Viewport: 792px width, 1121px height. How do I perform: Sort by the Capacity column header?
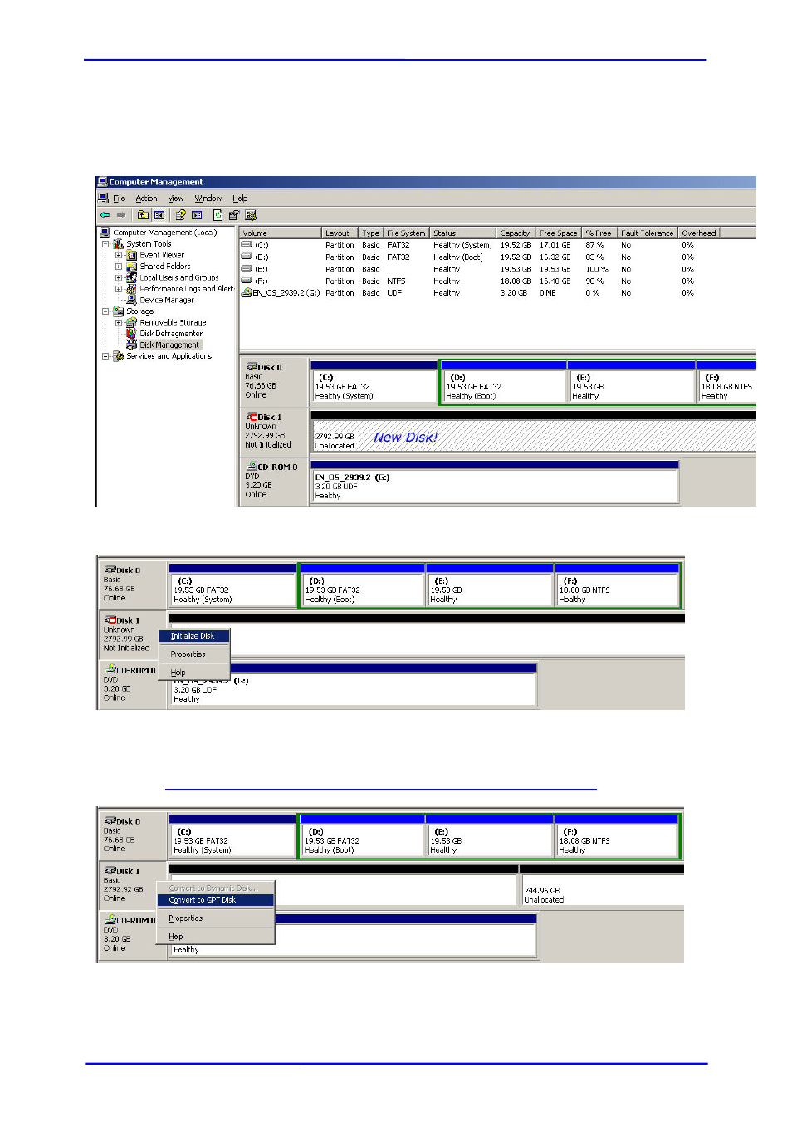516,233
